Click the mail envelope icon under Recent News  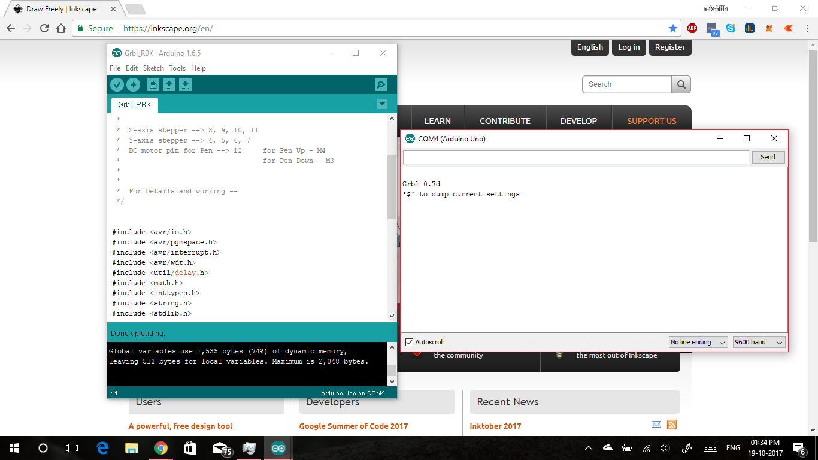[x=656, y=425]
